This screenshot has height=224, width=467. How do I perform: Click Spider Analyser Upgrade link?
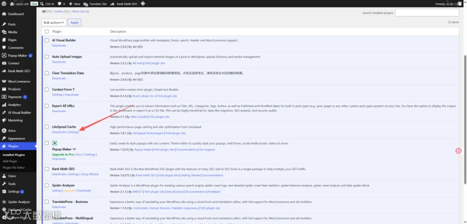point(70,191)
